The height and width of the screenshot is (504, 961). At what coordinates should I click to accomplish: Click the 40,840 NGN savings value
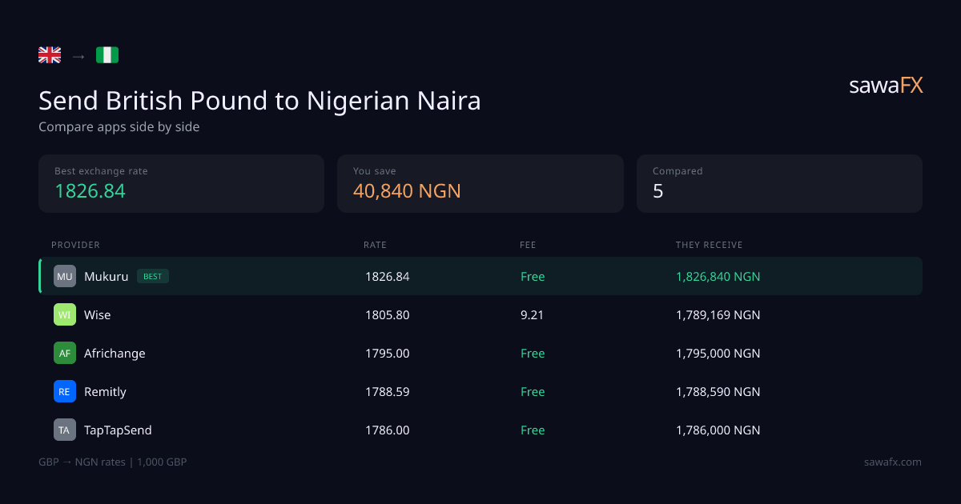pyautogui.click(x=407, y=191)
